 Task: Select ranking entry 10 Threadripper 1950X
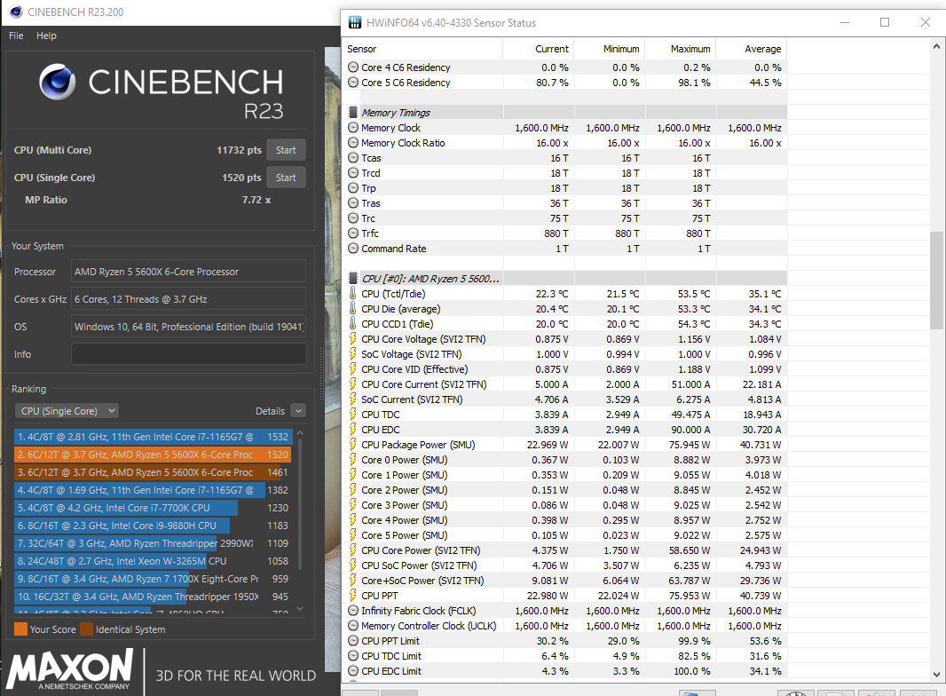154,597
